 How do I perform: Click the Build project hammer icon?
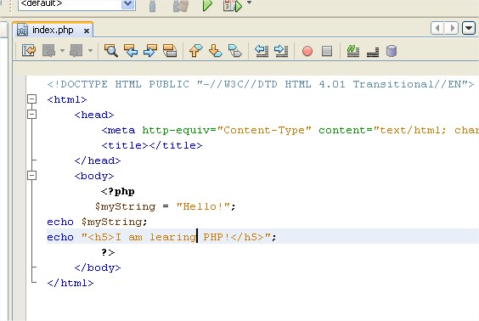(152, 5)
